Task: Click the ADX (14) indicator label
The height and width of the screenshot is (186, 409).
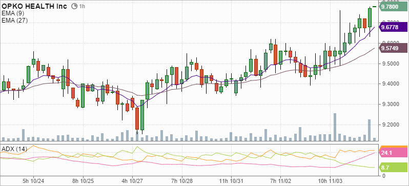Action: coord(14,149)
